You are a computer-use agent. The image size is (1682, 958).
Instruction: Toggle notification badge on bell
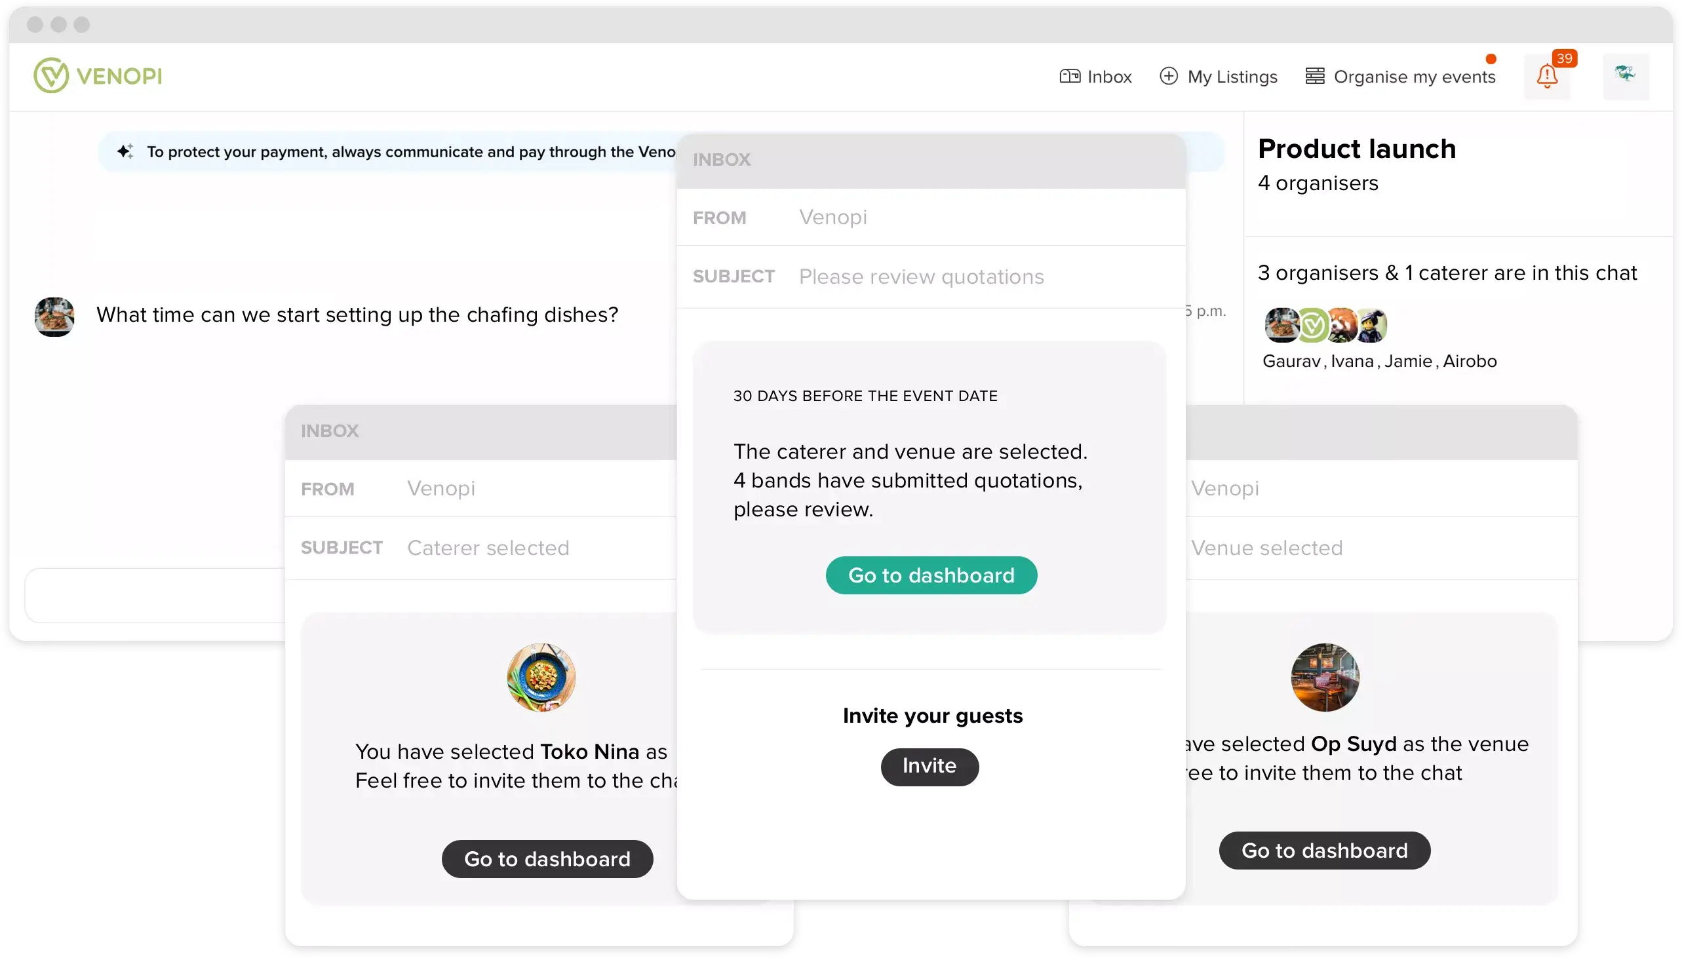pos(1565,58)
